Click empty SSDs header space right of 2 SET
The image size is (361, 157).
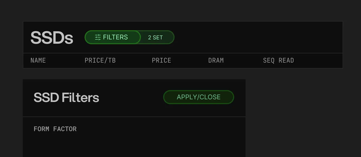pyautogui.click(x=257, y=37)
